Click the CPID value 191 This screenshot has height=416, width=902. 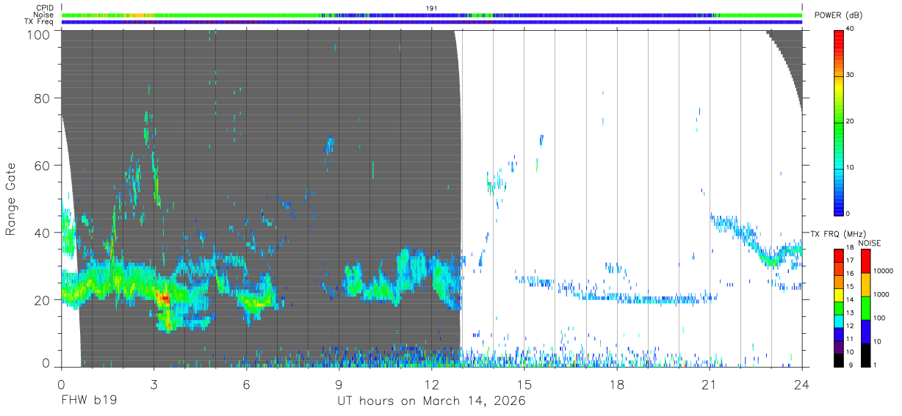(x=432, y=8)
